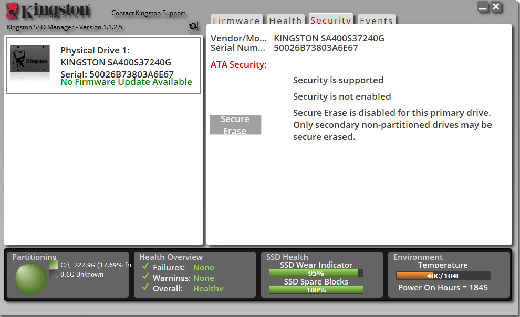Click the green Failures checkmark icon
Viewport: 520px width, 317px height.
tap(145, 267)
